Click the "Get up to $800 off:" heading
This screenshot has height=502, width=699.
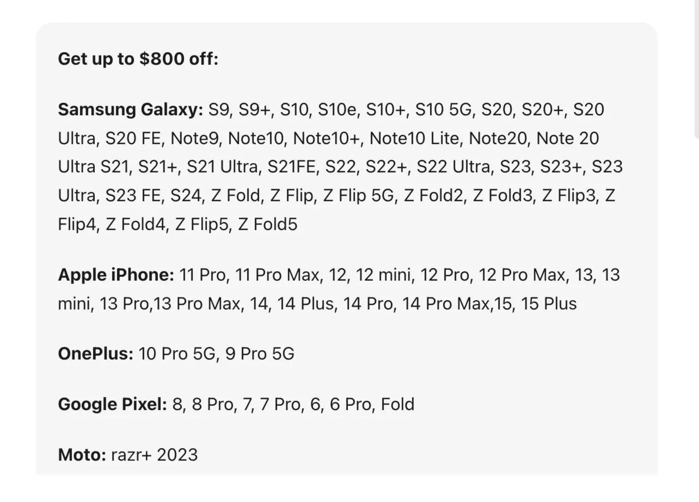[x=138, y=59]
